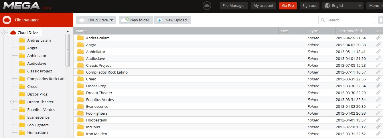Click the File manager sidebar header text
Viewport: 383px width, 138px height.
click(27, 20)
